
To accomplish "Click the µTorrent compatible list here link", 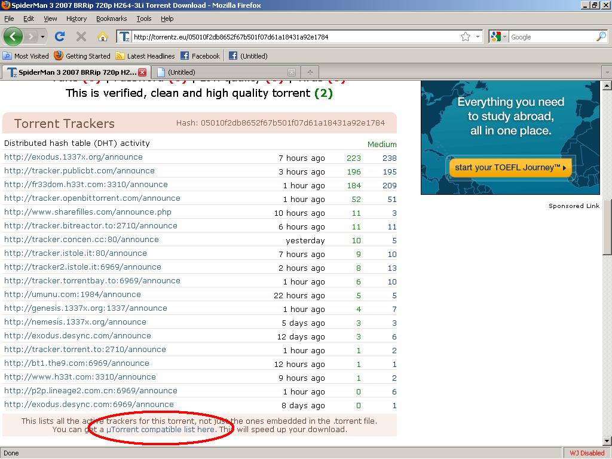I will pyautogui.click(x=160, y=429).
